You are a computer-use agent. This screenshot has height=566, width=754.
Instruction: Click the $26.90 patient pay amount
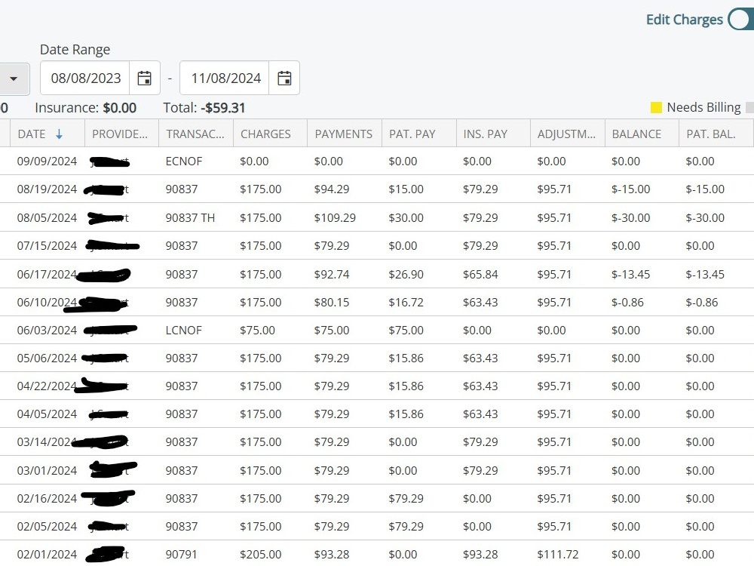tap(406, 275)
